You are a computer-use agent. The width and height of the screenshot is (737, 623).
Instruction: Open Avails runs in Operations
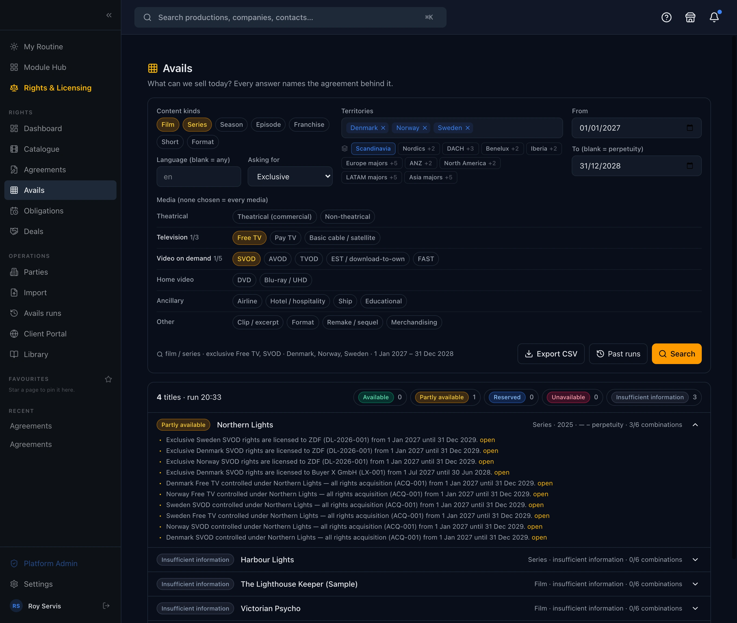coord(60,313)
